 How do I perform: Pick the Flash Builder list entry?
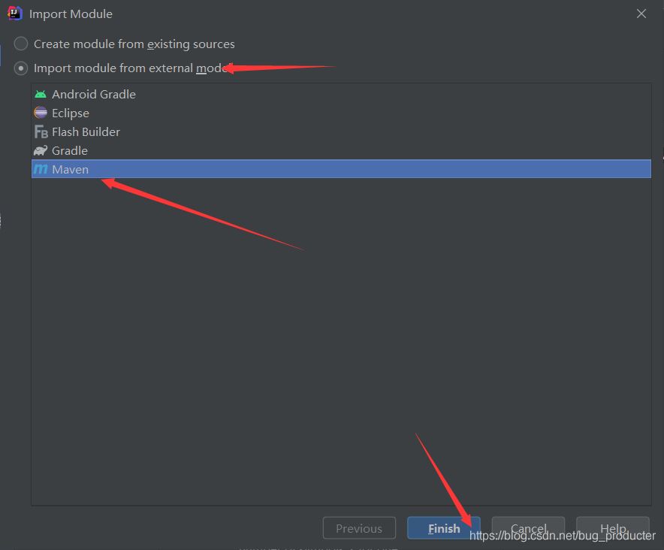point(341,131)
